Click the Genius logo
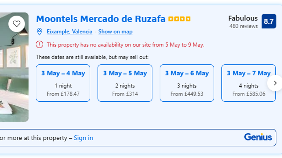The width and height of the screenshot is (282, 158). (x=258, y=138)
